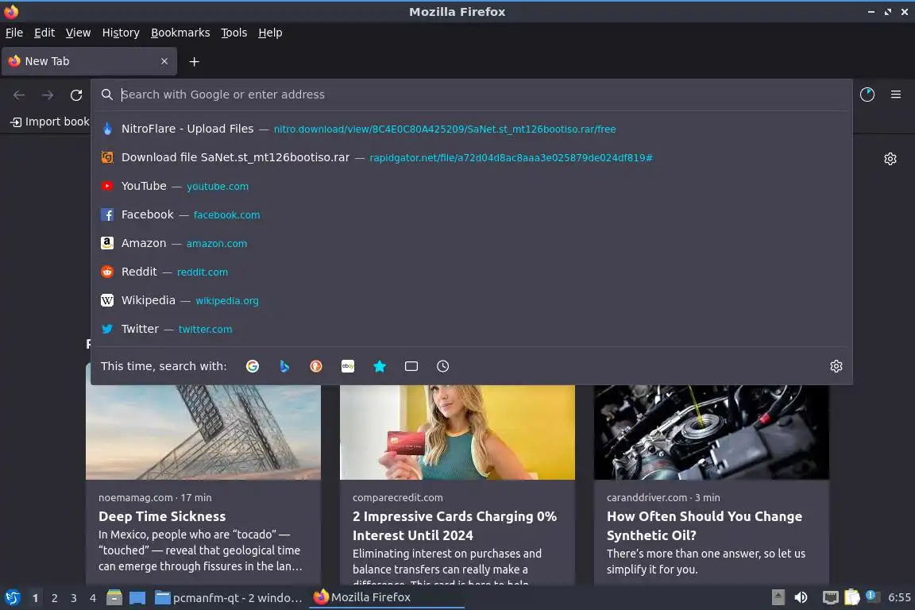This screenshot has width=915, height=610.
Task: Open the Help menu
Action: tap(270, 33)
